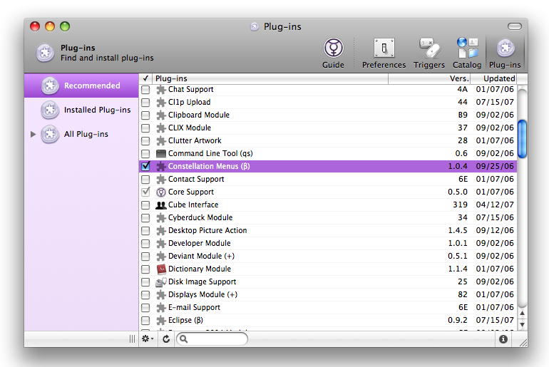Enable the Cl1p Upload checkbox
The image size is (549, 367).
point(145,103)
